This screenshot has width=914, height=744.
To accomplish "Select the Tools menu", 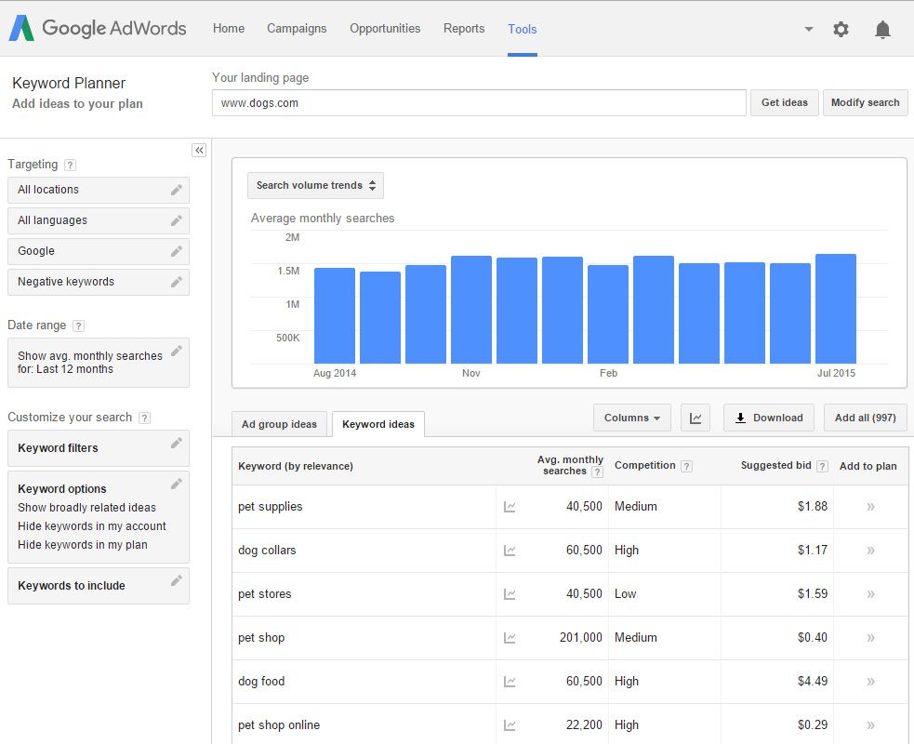I will coord(523,29).
